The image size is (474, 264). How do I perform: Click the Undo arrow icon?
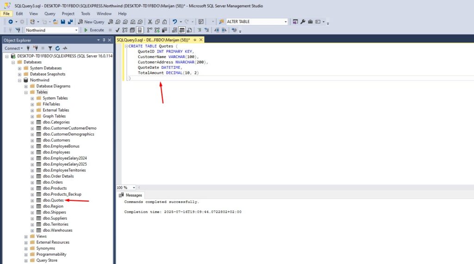point(175,22)
